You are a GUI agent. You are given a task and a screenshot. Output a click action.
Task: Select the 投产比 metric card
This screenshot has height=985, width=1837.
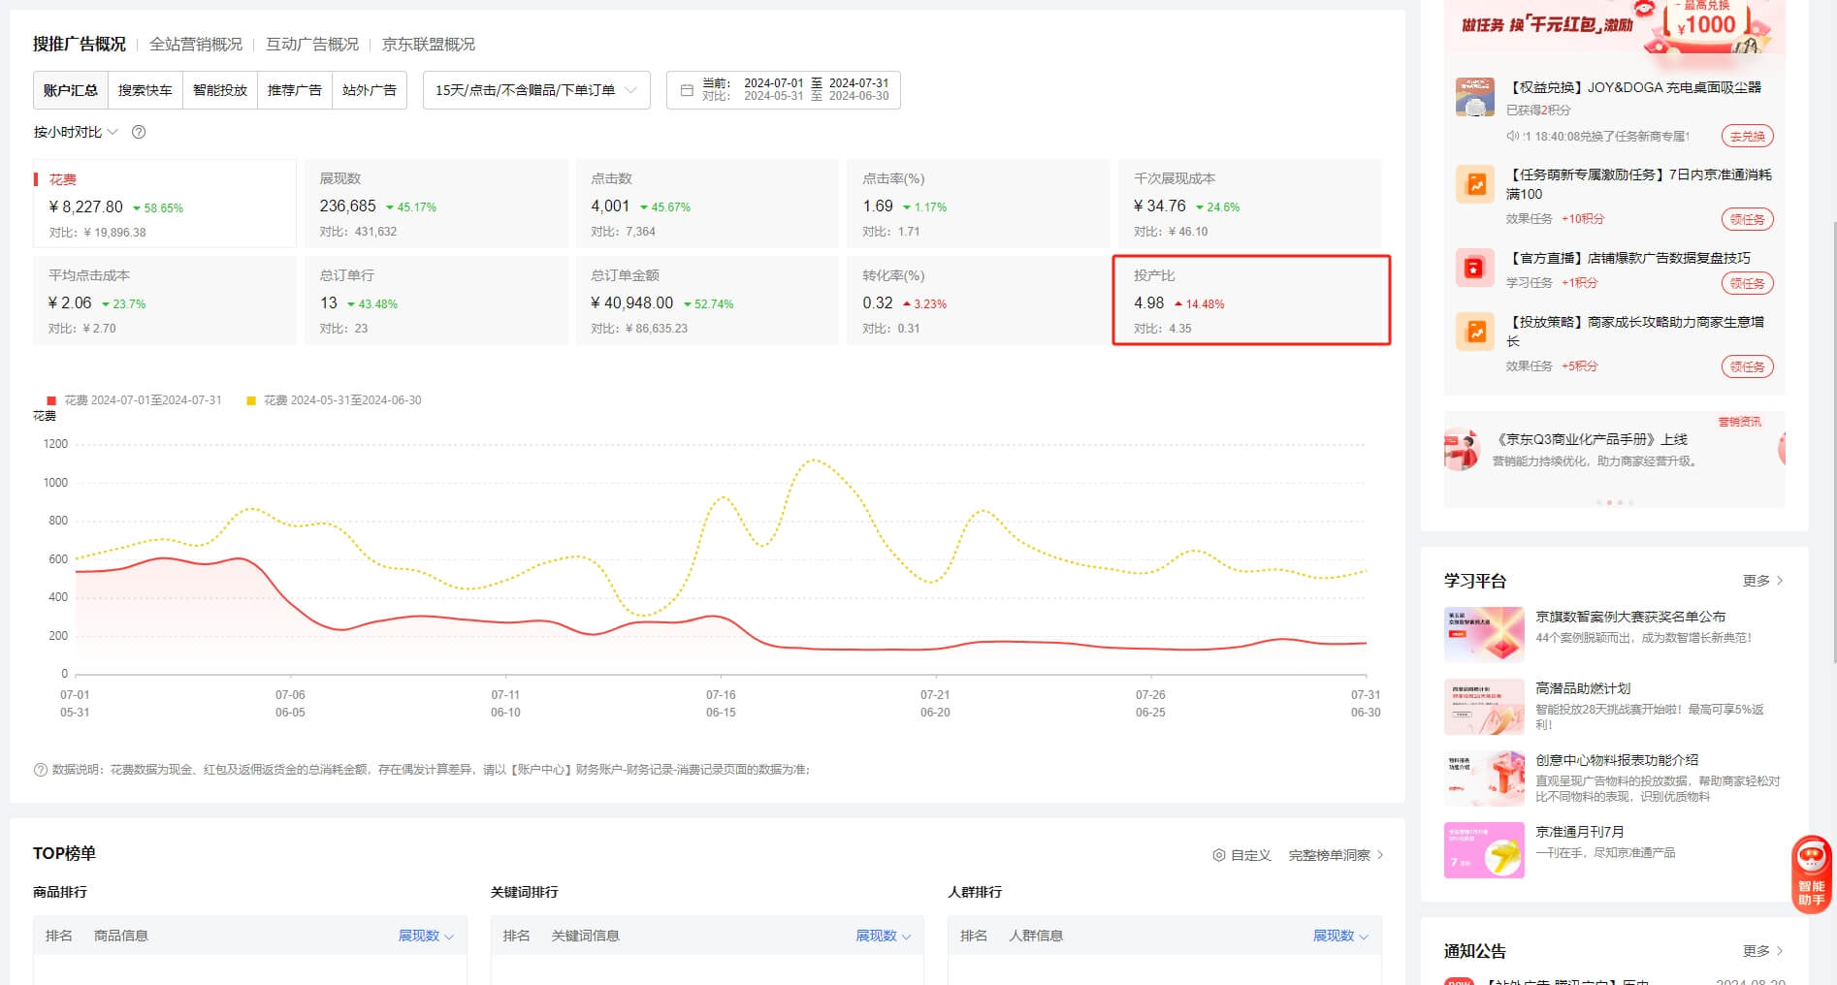pos(1251,301)
